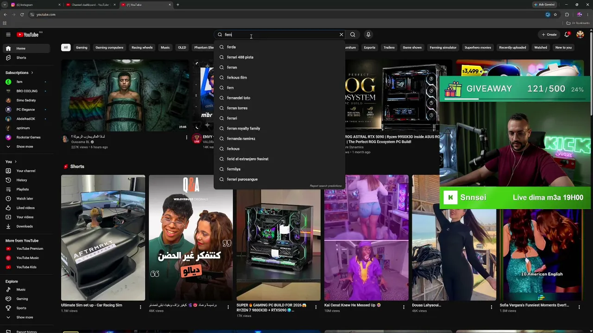Choose suggestion 'ferran royalty family'

[279, 129]
